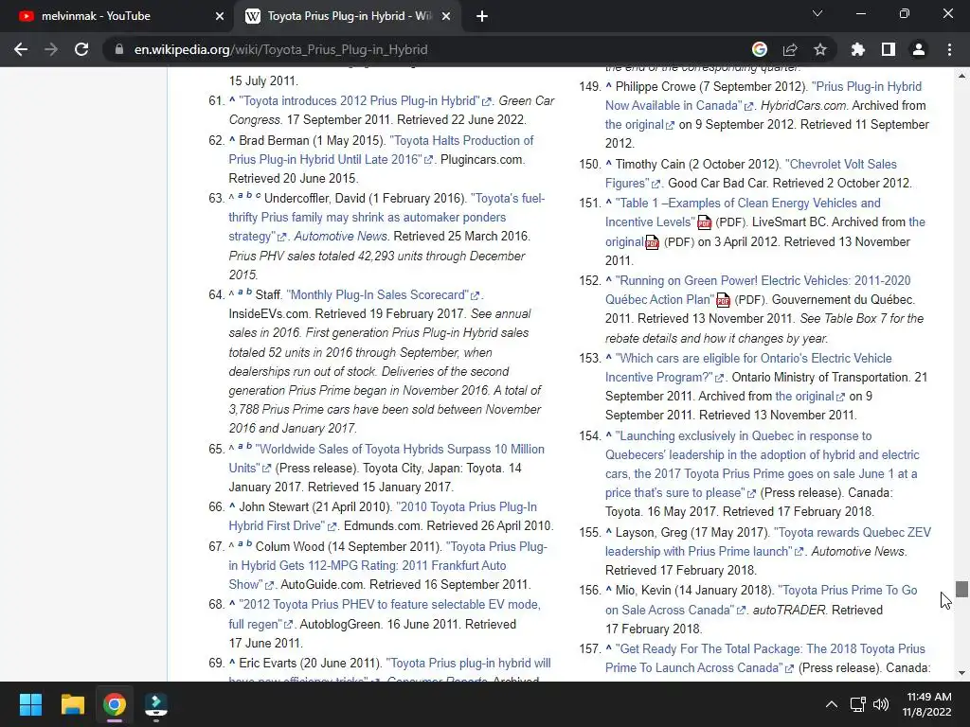Click the browser forward arrow
Viewport: 970px width, 727px height.
51,49
